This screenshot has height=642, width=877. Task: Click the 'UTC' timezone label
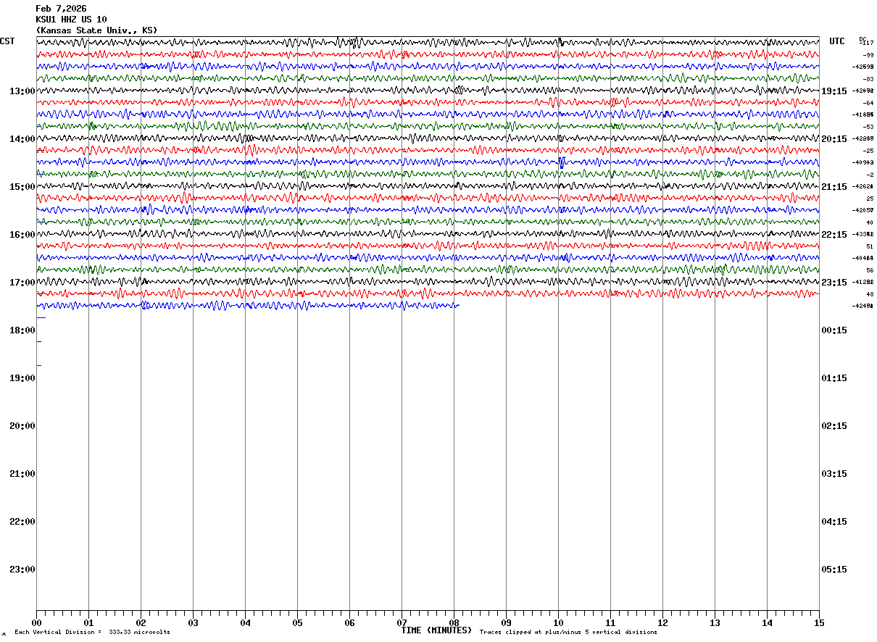point(837,41)
